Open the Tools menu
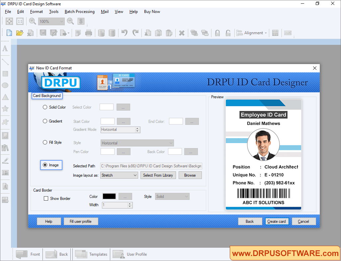This screenshot has height=261, width=341. [54, 12]
